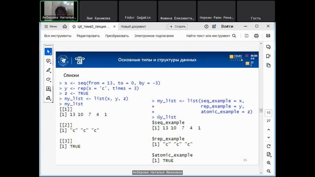Click scrollbar up arrow at top
315x177 pixels.
[x=261, y=43]
